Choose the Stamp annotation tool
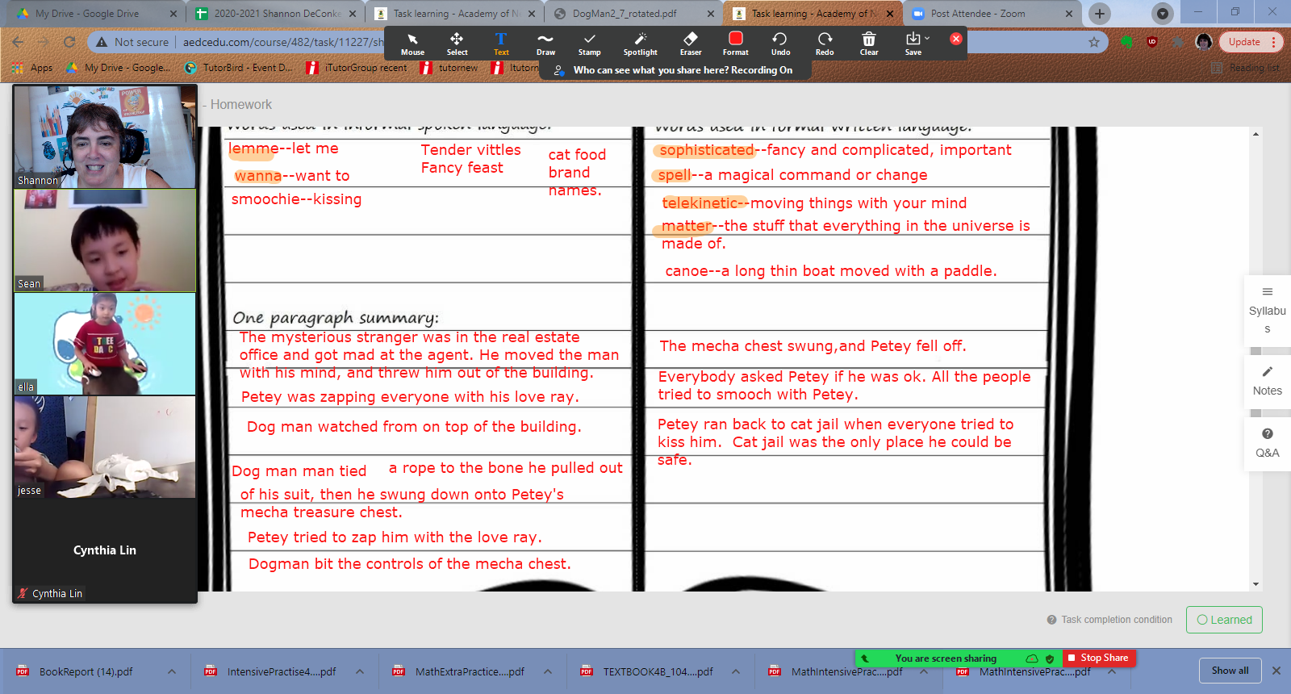This screenshot has height=694, width=1291. coord(590,44)
